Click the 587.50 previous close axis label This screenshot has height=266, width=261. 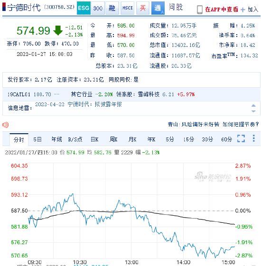click(x=19, y=211)
